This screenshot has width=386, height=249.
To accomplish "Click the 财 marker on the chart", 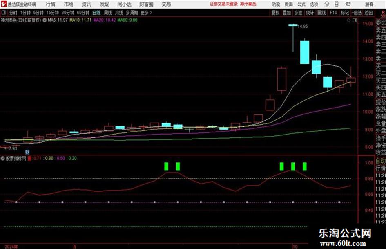I will (27, 153).
